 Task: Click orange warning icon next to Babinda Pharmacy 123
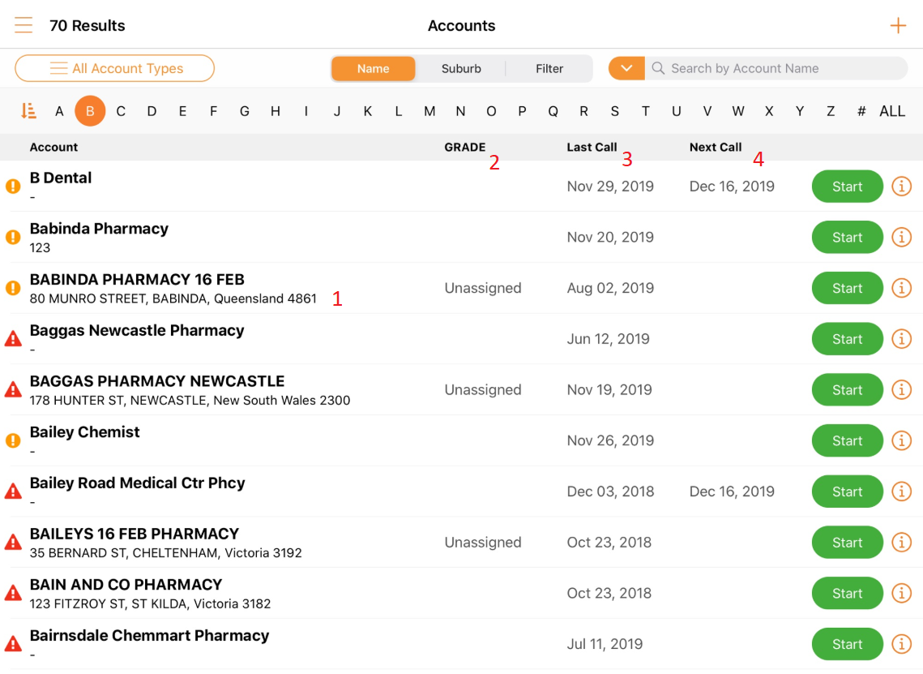(x=13, y=237)
